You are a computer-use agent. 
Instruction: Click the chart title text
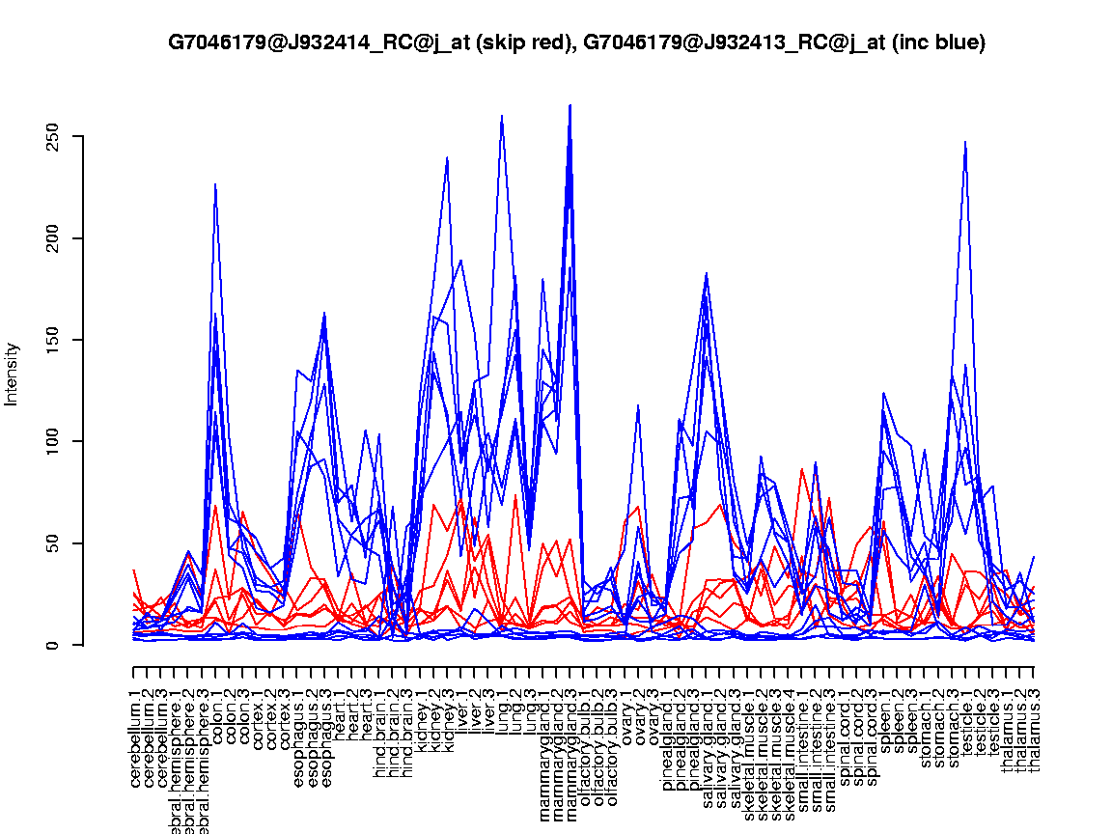coord(576,42)
